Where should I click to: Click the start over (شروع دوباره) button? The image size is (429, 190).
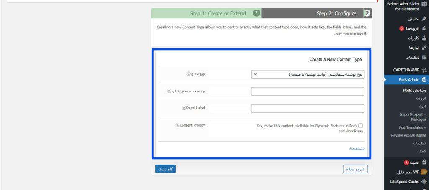point(355,169)
